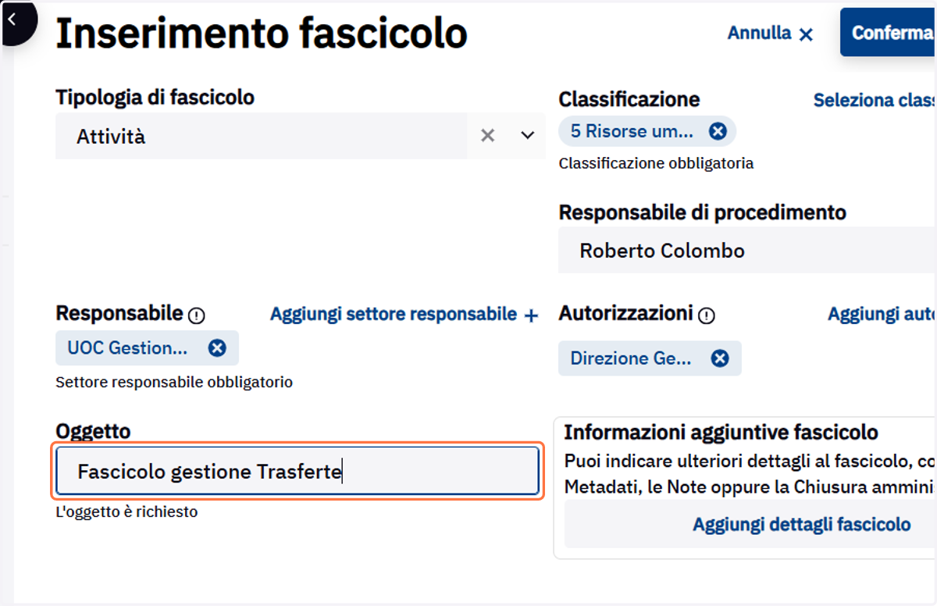This screenshot has width=937, height=606.
Task: Collapse sidebar with the back chevron
Action: [x=12, y=20]
